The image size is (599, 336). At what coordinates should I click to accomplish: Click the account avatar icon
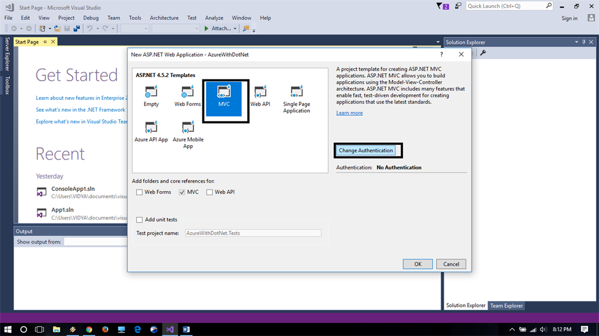click(x=591, y=18)
